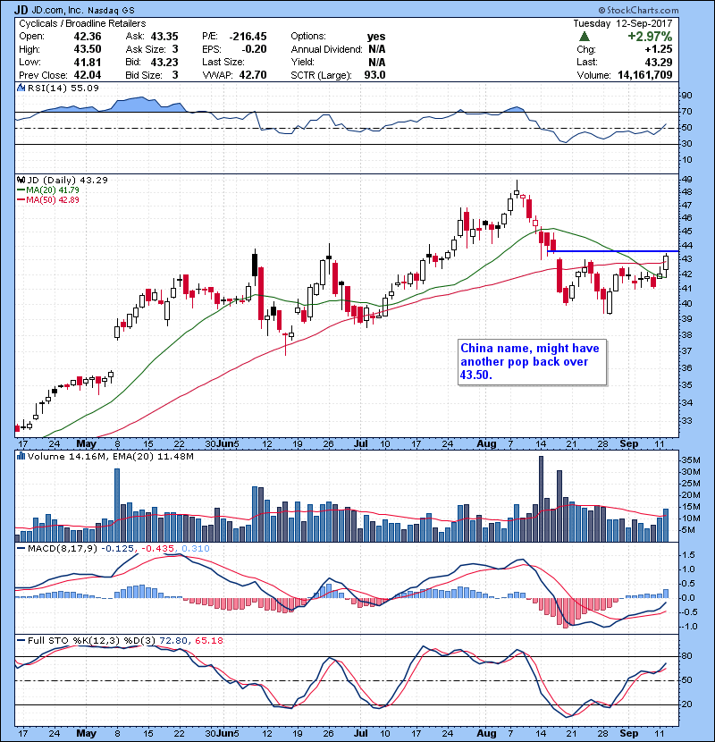Click the 'MA(50) 42.89' legend text
This screenshot has width=715, height=742.
point(53,199)
